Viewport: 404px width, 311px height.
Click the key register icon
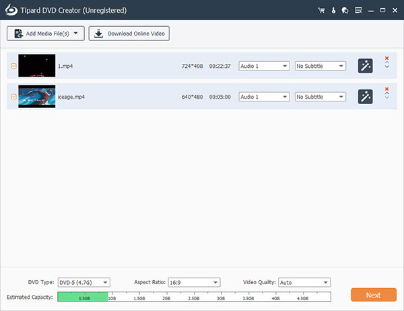(334, 11)
